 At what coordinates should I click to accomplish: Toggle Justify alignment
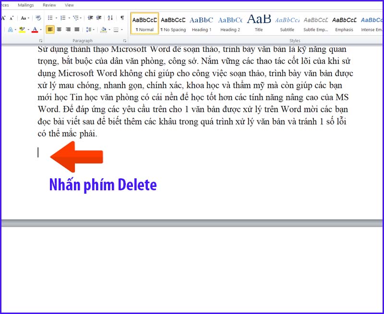click(x=77, y=29)
